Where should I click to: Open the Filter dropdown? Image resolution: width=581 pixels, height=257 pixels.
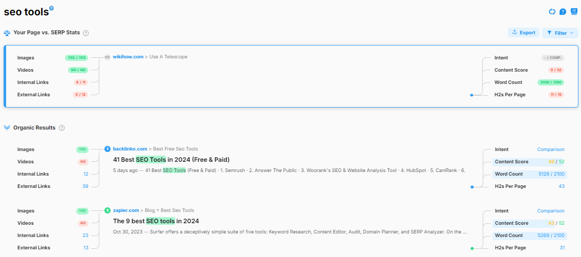coord(560,33)
